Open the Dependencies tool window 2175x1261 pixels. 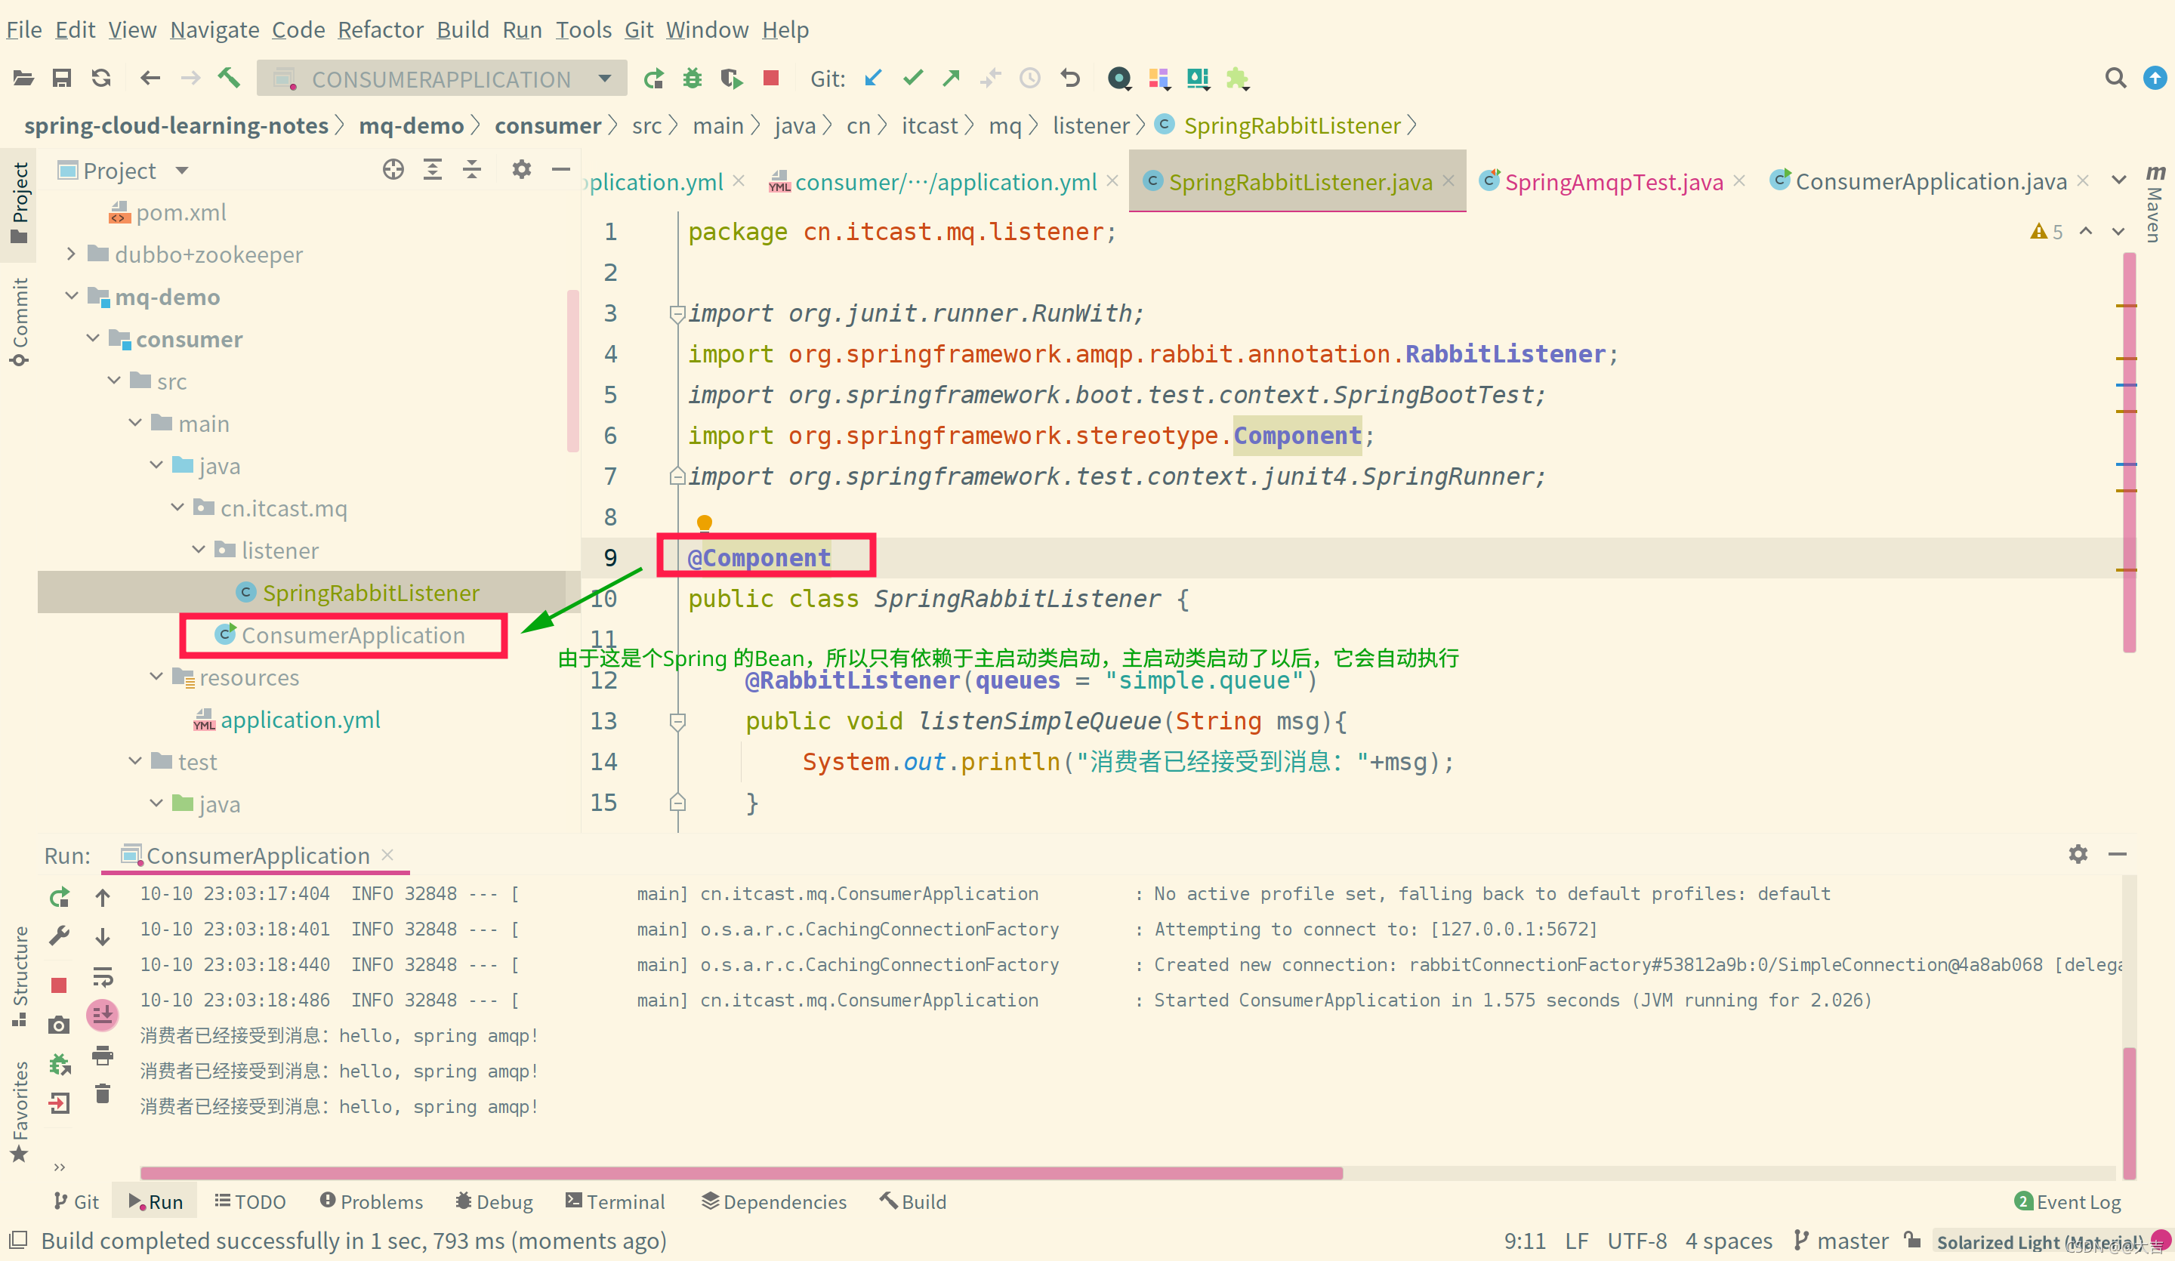tap(773, 1201)
